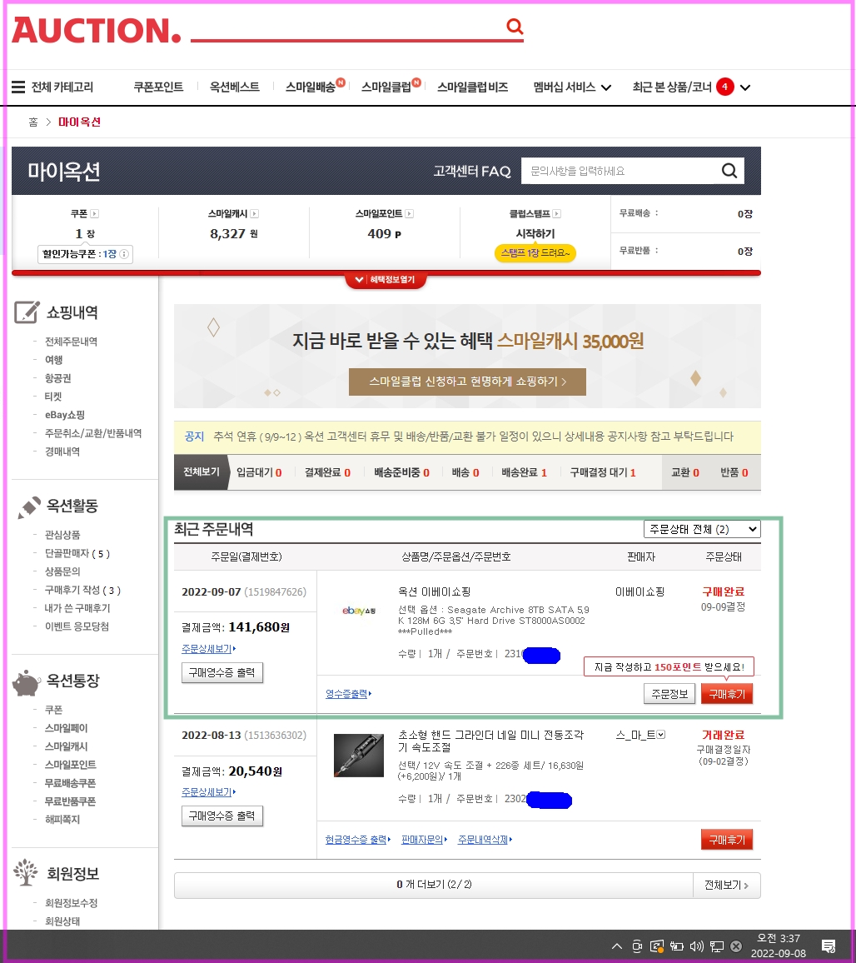Select the 결제완료 0 tab
The image size is (856, 963).
point(328,472)
